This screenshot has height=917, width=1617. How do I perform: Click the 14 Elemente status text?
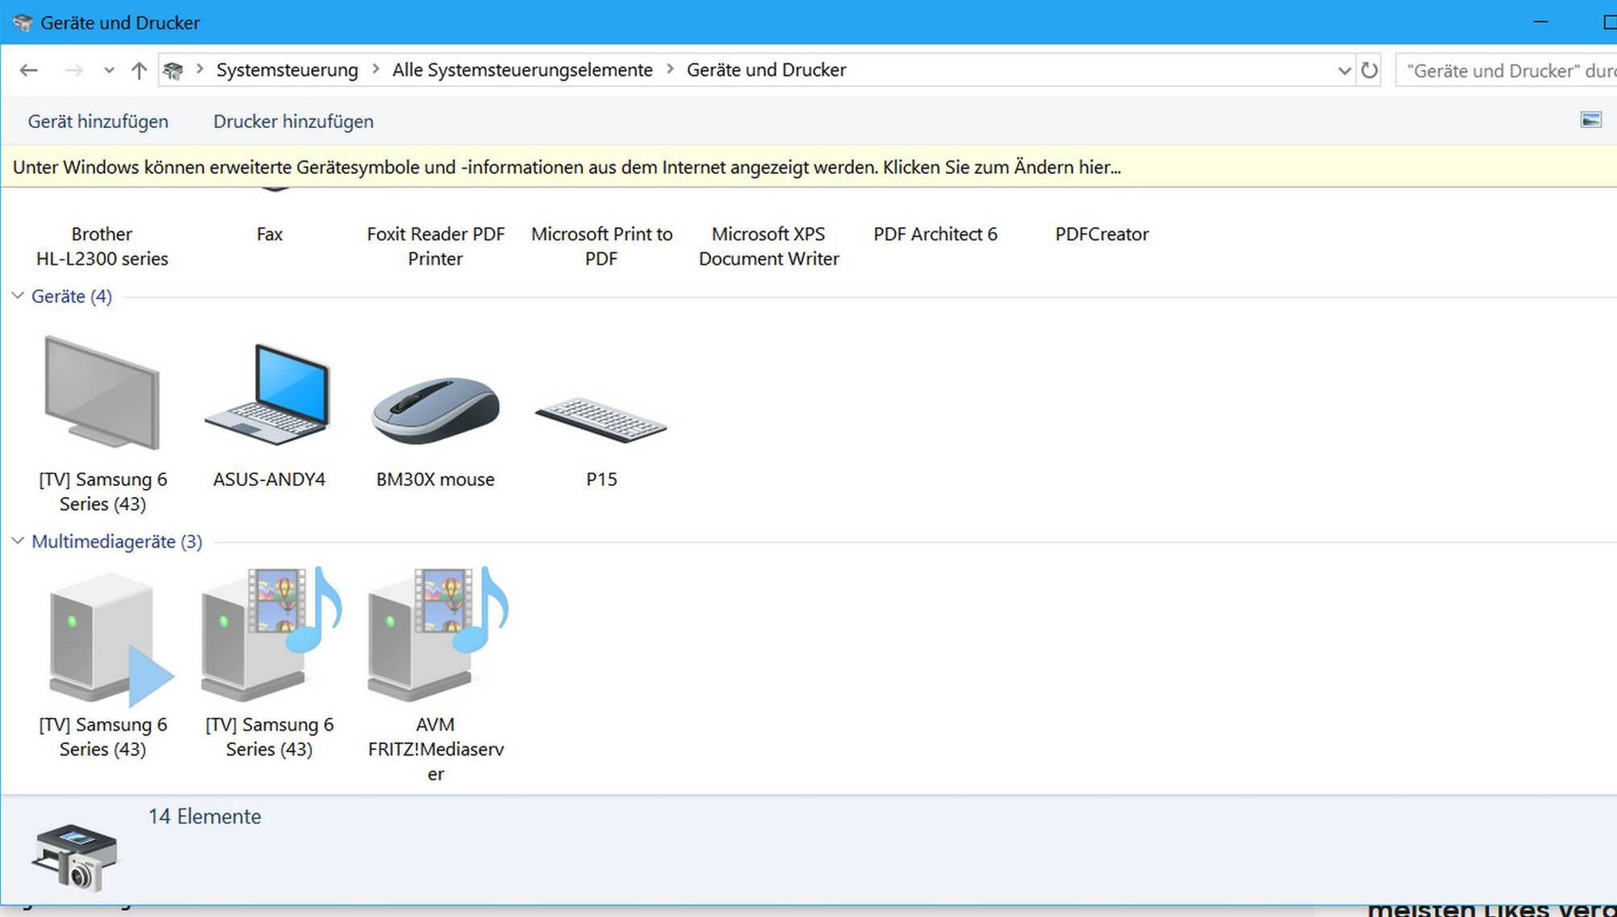click(205, 816)
